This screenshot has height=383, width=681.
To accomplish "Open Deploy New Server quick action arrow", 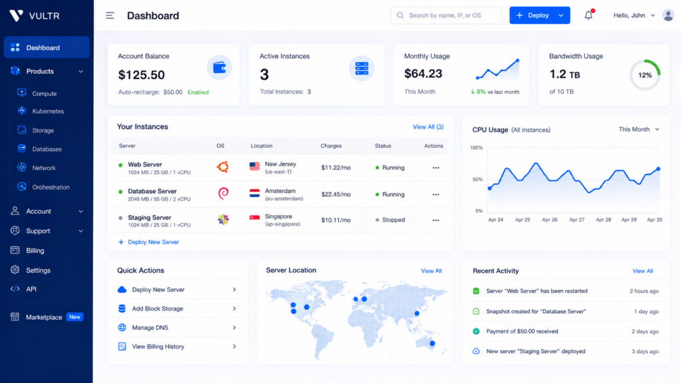I will (235, 290).
